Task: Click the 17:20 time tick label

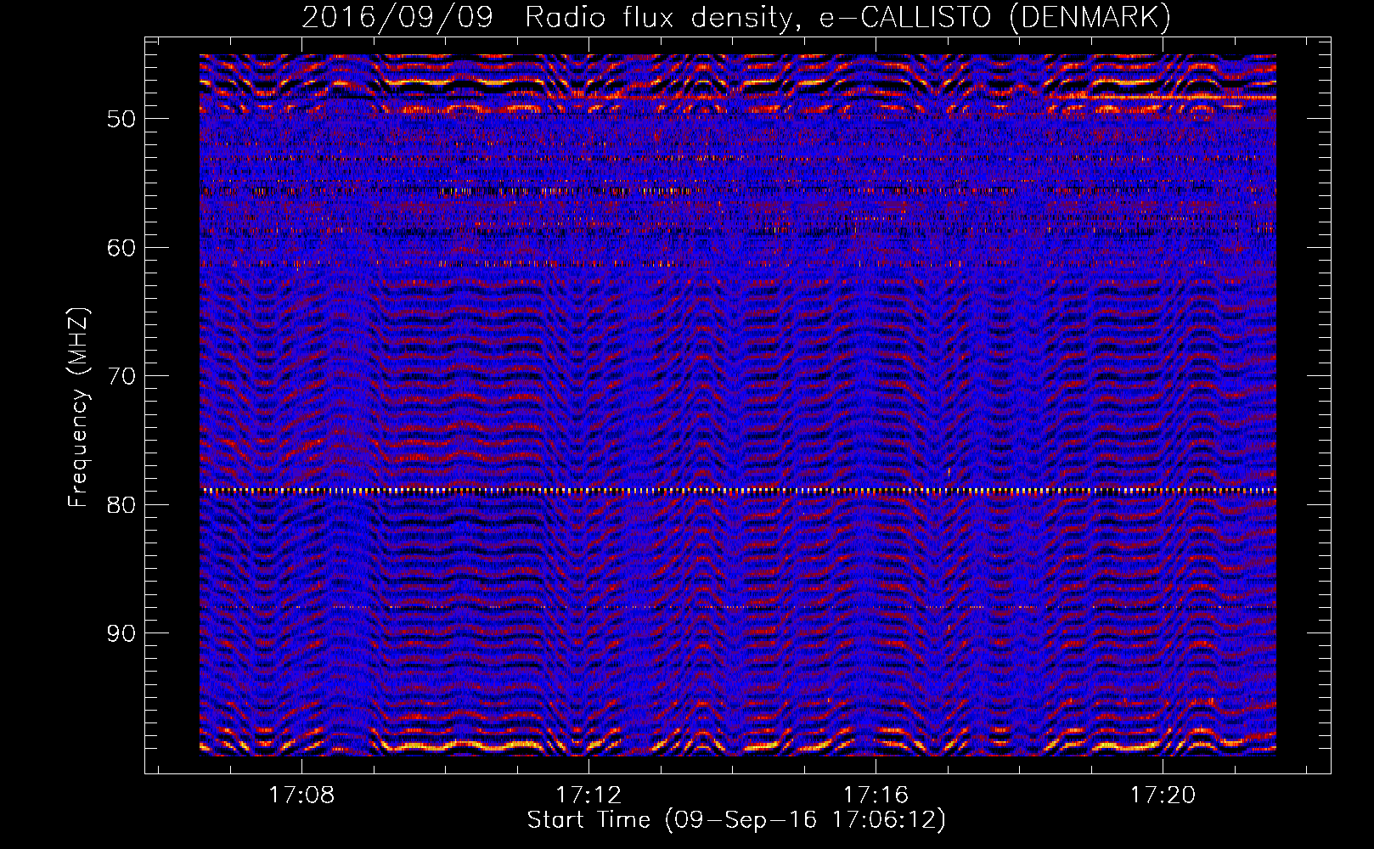Action: (1163, 796)
